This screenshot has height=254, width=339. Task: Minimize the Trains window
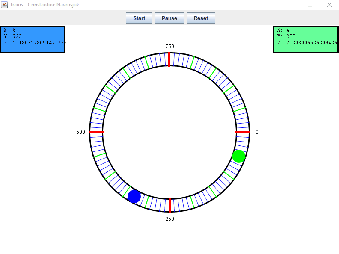[291, 5]
